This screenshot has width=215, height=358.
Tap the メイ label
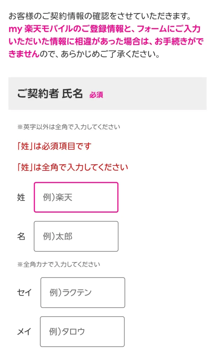24,331
